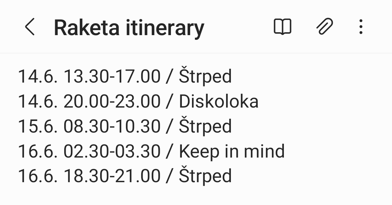Click the time range 08.30-10.30
Viewport: 392px width, 205px height.
(112, 126)
